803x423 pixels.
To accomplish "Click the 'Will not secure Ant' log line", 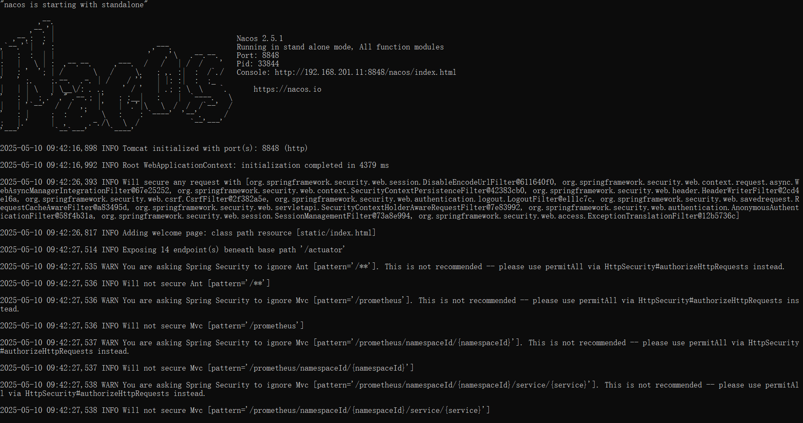I will [135, 284].
